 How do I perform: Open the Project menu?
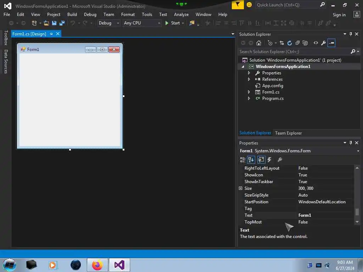(54, 14)
